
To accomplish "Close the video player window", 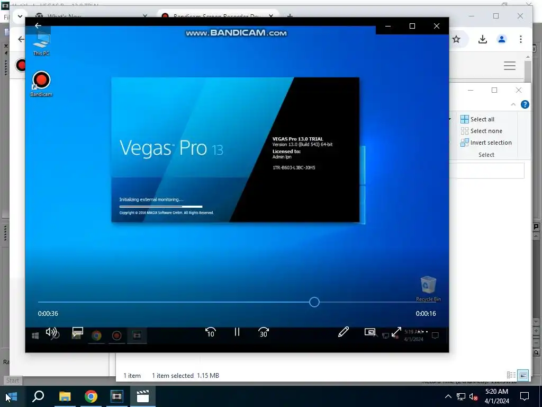I will pos(437,26).
